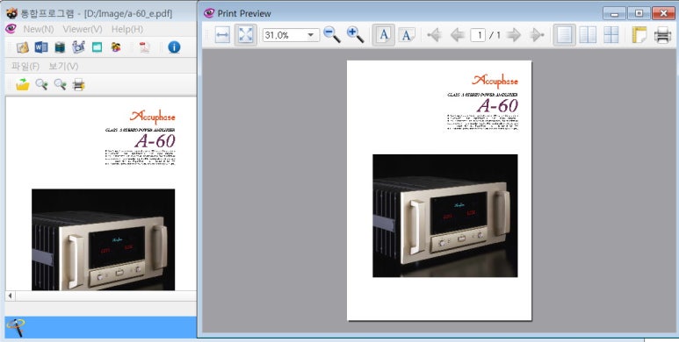
Task: Click the blue info icon
Action: (174, 47)
